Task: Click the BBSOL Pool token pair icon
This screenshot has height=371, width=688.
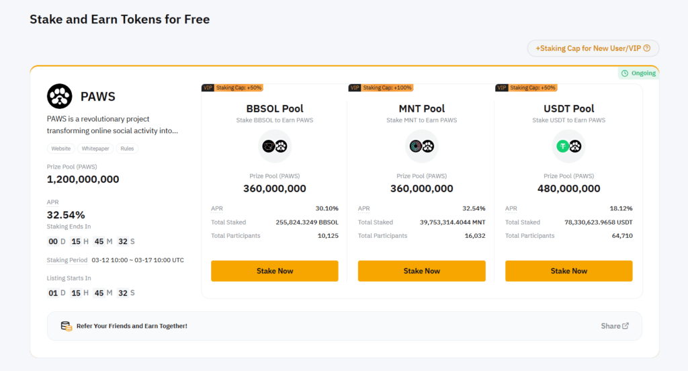Action: [275, 147]
